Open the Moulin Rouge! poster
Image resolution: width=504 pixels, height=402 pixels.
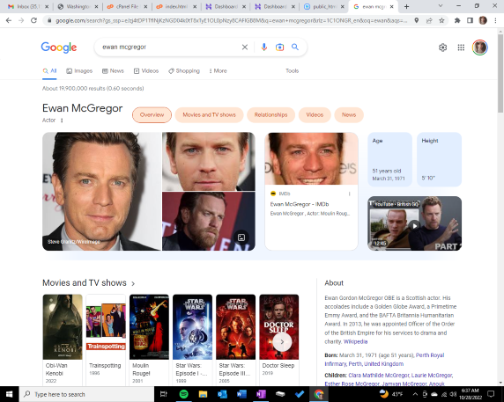[149, 327]
